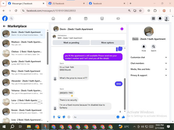This screenshot has width=174, height=130.
Task: Open Chrome tab search dropdown arrow
Action: click(x=3, y=3)
